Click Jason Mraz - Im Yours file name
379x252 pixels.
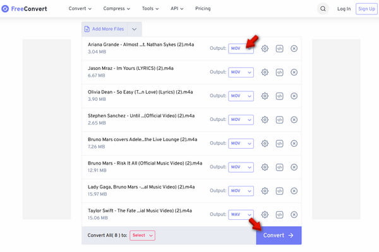point(131,68)
